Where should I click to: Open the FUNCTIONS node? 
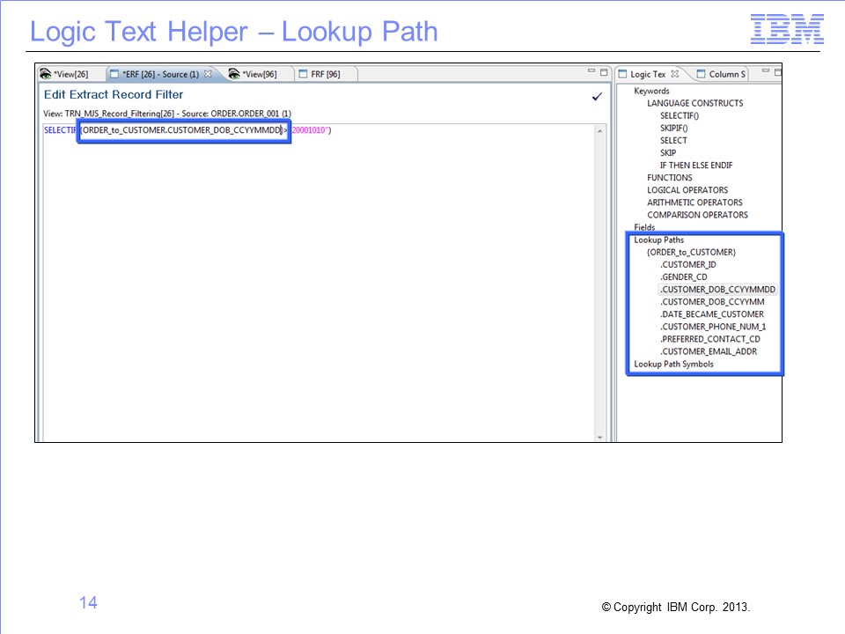pos(669,178)
